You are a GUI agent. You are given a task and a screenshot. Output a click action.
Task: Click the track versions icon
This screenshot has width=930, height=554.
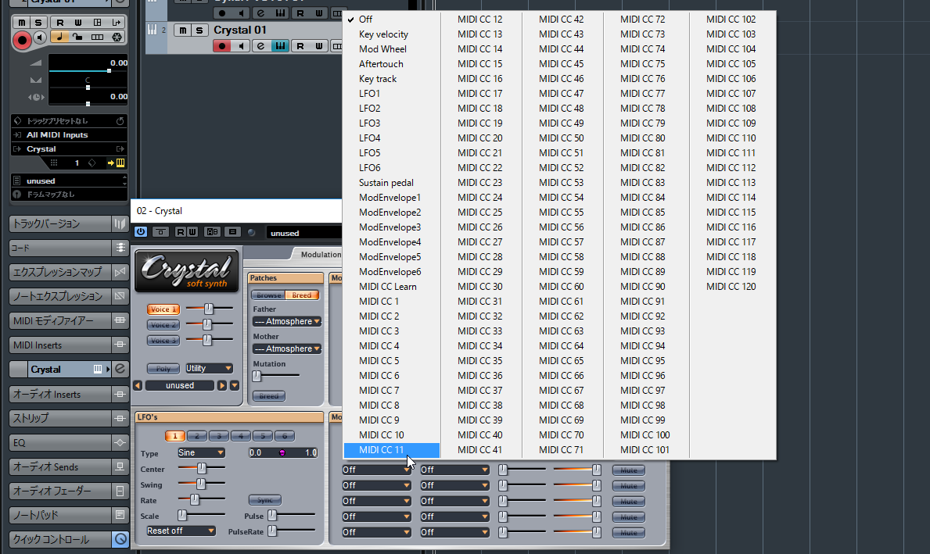(120, 223)
